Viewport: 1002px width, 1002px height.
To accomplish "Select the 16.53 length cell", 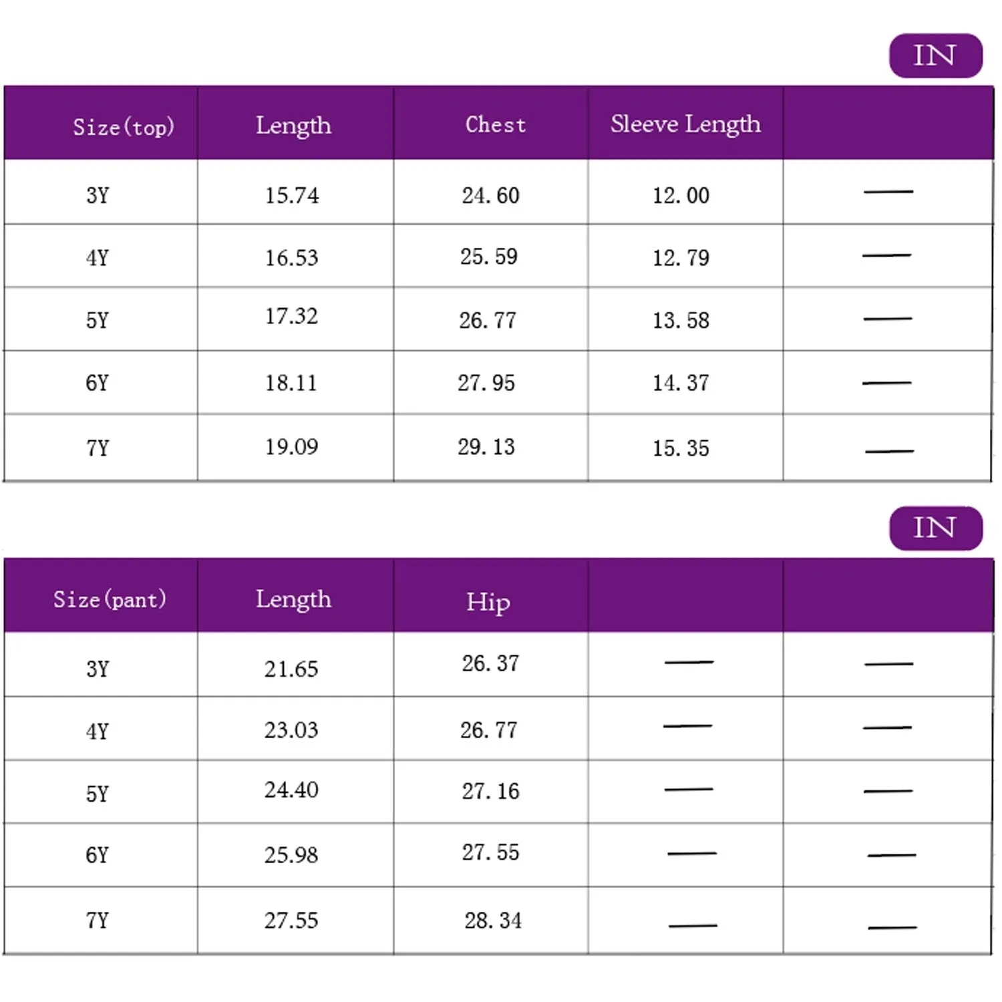I will tap(292, 258).
